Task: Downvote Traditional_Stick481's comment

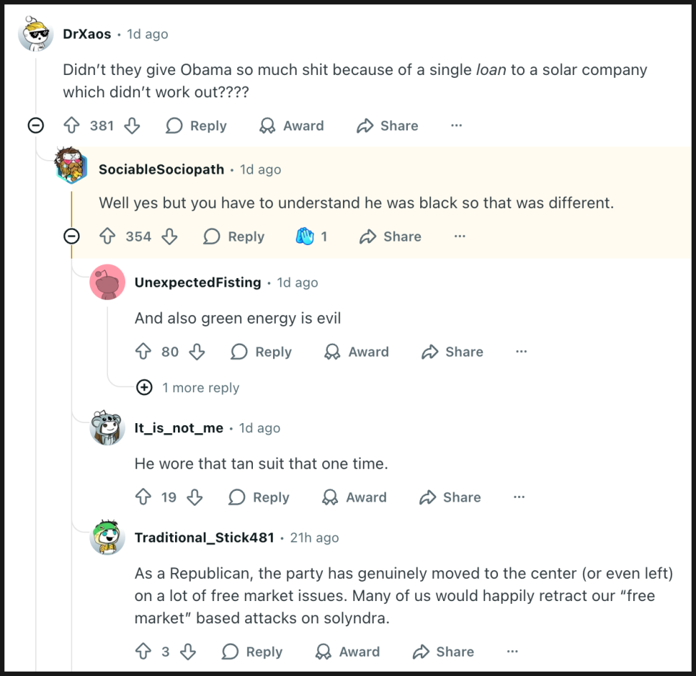Action: 188,651
